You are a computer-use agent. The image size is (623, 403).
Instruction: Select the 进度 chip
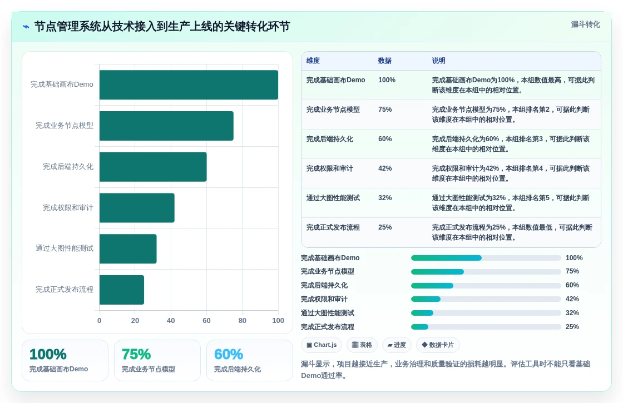pos(397,345)
